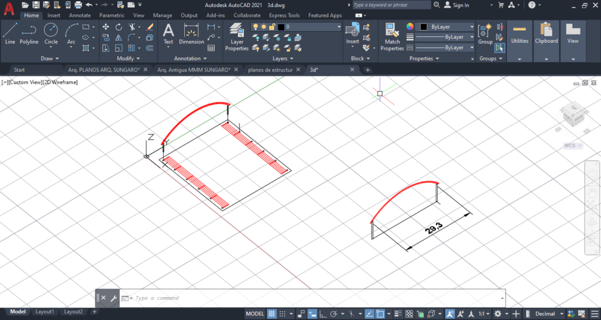Screen dimensions: 601x320
Task: Expand the Annotation panel
Action: coord(191,58)
